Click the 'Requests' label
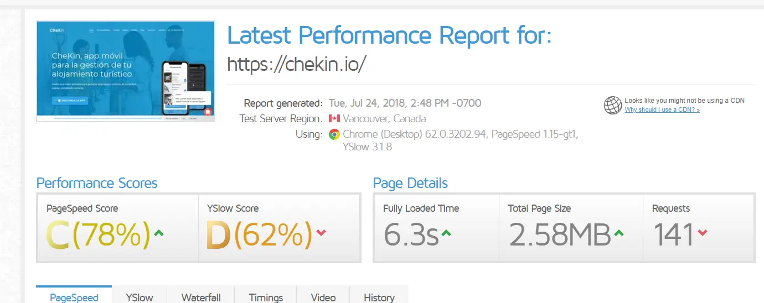The image size is (764, 303). click(x=671, y=208)
